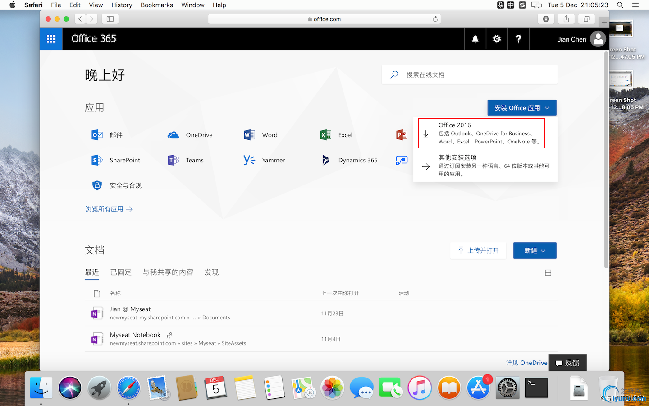Launch the Outlook mail app (邮件)
The width and height of the screenshot is (649, 406).
coord(107,135)
